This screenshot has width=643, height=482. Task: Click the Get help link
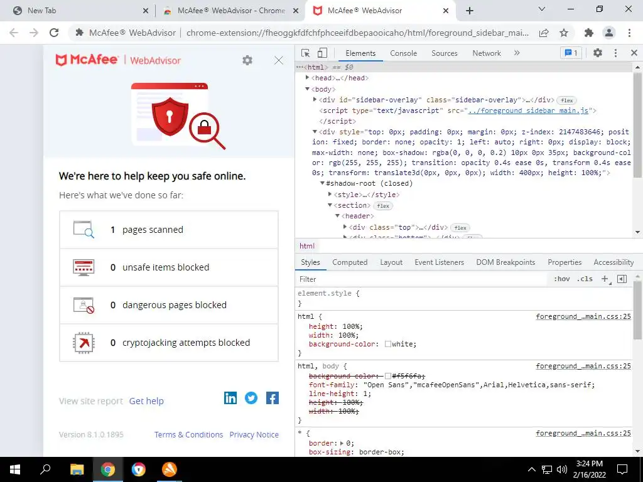[x=146, y=401]
